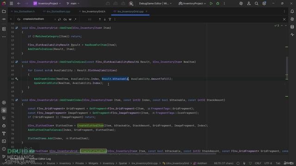Open the code with me user icon

(x=249, y=3)
